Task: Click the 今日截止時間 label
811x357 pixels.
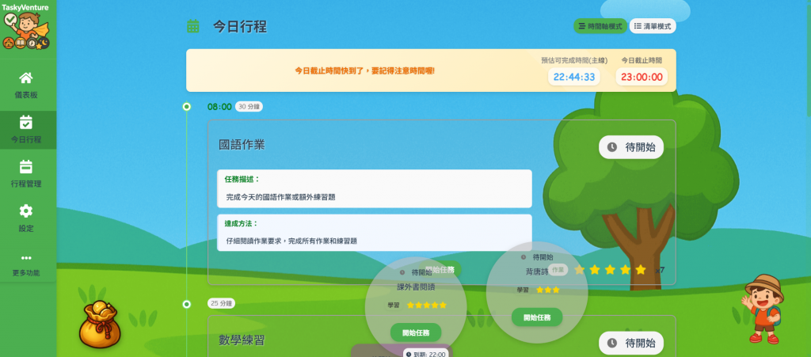Action: (642, 60)
